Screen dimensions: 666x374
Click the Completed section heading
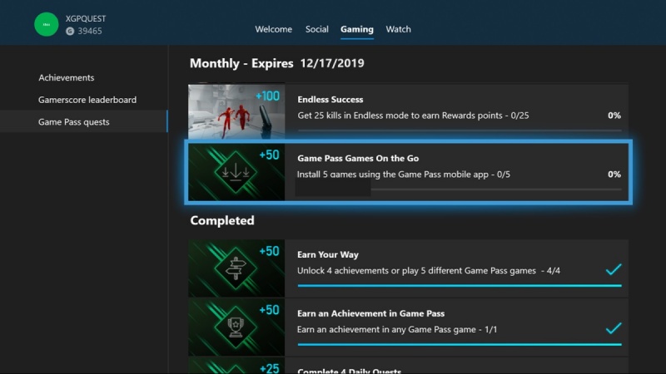coord(222,220)
